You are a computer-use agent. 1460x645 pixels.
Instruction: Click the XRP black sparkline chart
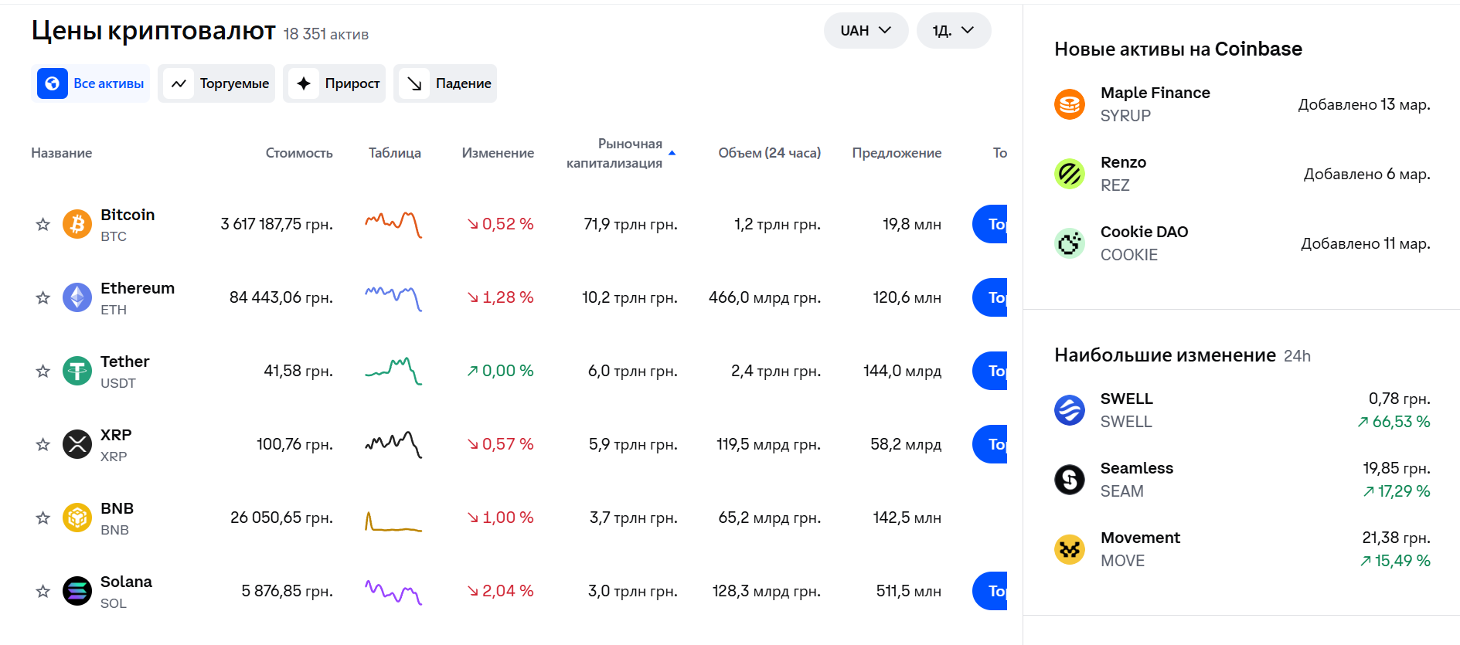coord(393,444)
